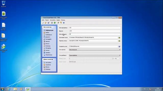Viewport: 163px width, 91px height.
Task: Open the Настройка menu
Action: coord(53,20)
